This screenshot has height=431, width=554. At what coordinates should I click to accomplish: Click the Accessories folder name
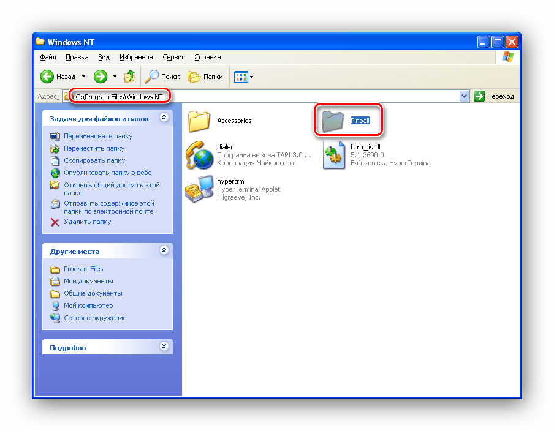234,121
